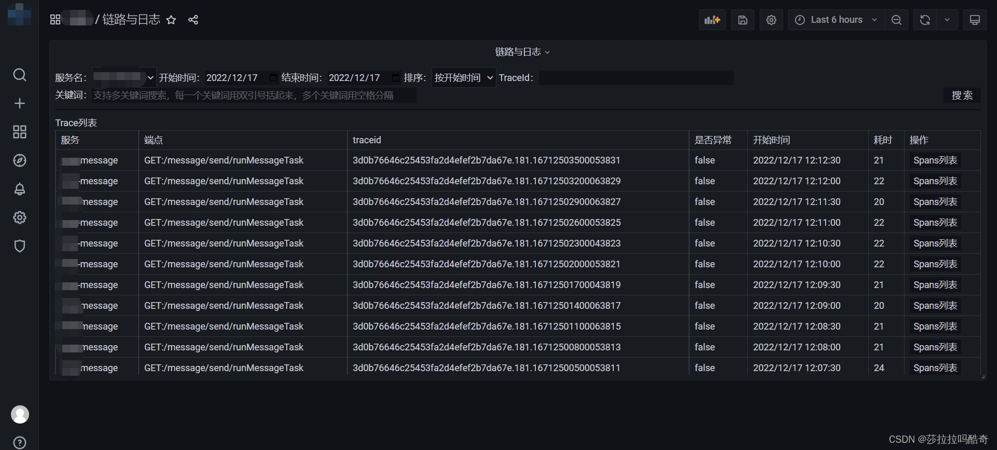Viewport: 997px width, 450px height.
Task: Open the Last 6 hours time picker
Action: pyautogui.click(x=836, y=20)
